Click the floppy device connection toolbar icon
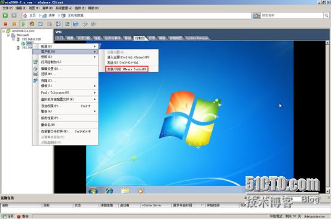This screenshot has width=331, height=219. [76, 24]
